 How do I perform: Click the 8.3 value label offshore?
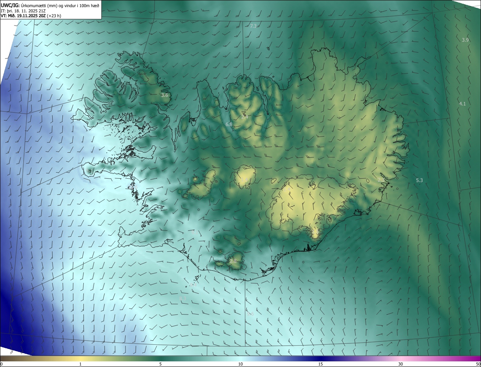tap(183, 299)
